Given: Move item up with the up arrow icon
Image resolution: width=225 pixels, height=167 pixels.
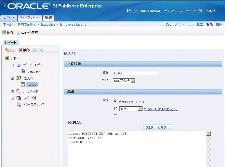Looking at the screenshot, I should pyautogui.click(x=34, y=50).
